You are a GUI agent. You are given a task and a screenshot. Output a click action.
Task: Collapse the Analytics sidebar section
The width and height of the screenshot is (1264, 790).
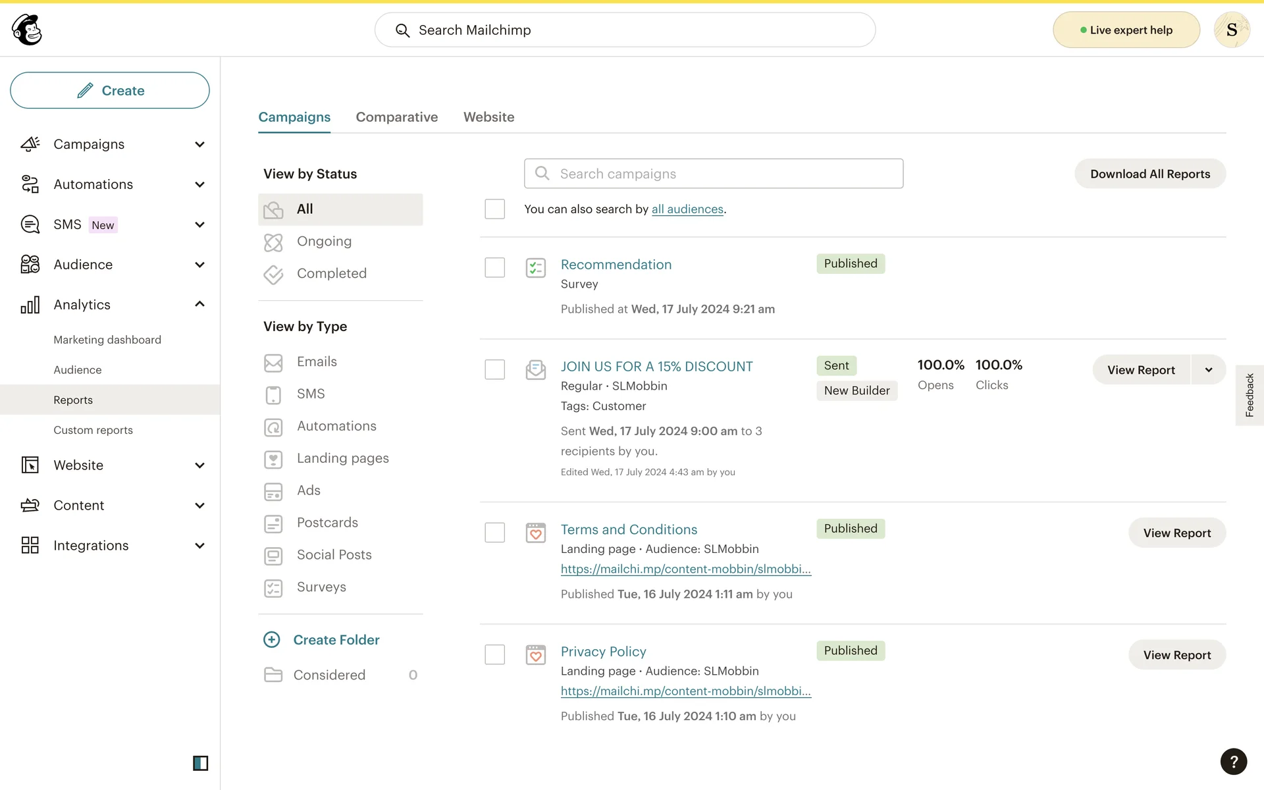pos(199,304)
